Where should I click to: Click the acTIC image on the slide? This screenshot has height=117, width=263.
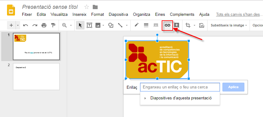(157, 60)
